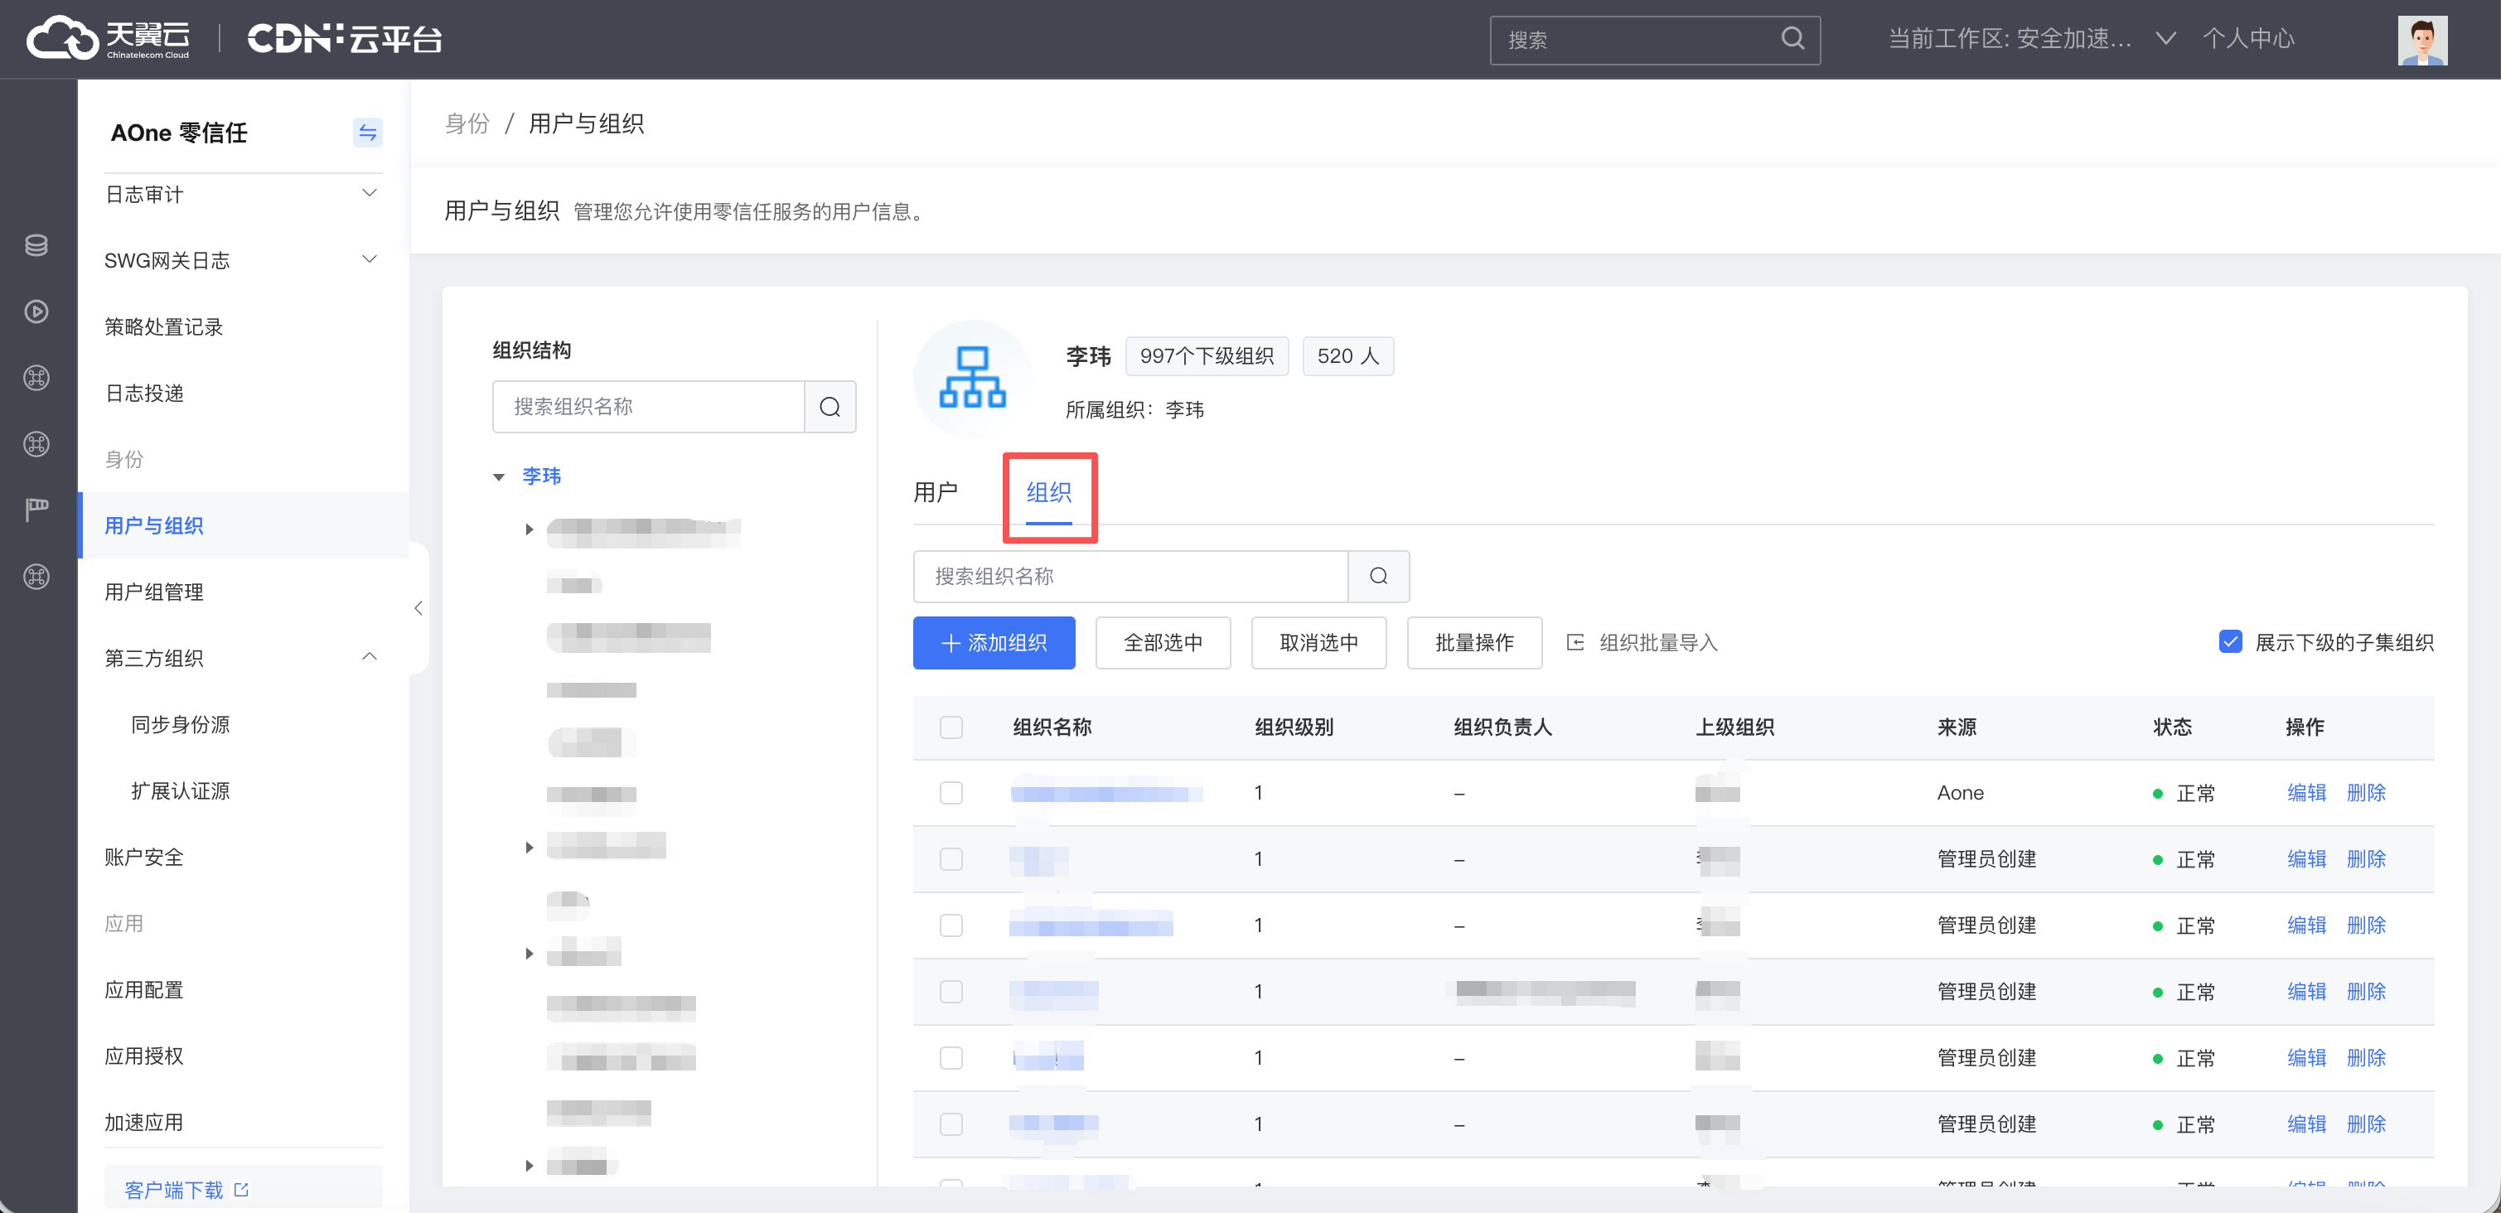
Task: Switch to the 用户 tab
Action: click(x=935, y=492)
